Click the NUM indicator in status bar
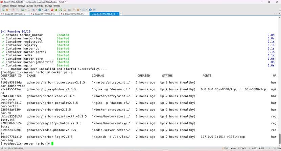This screenshot has height=151, width=281. click(x=279, y=148)
